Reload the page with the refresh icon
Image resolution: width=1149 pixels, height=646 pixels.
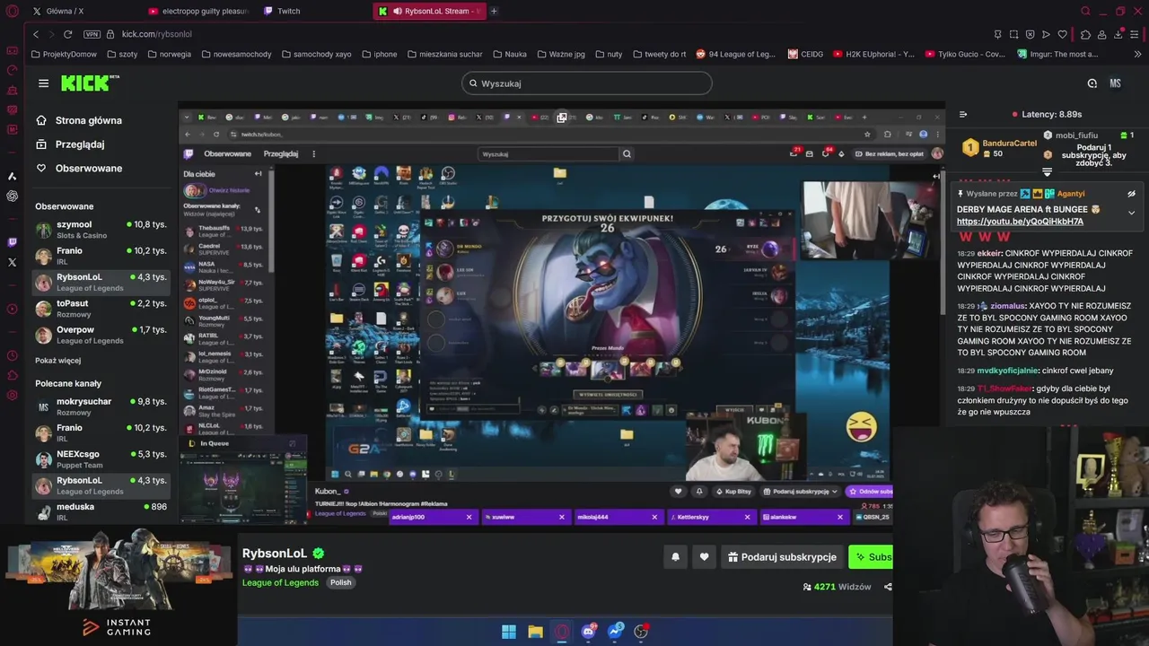pos(67,34)
